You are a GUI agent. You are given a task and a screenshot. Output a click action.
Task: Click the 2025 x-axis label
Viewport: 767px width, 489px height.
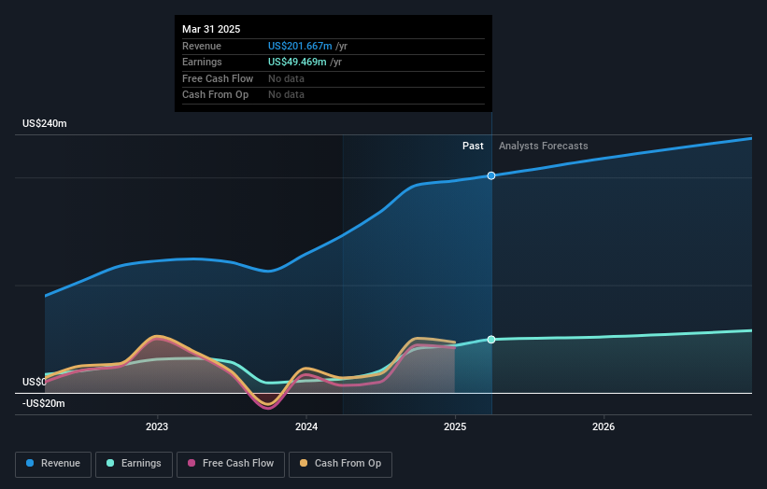[455, 427]
